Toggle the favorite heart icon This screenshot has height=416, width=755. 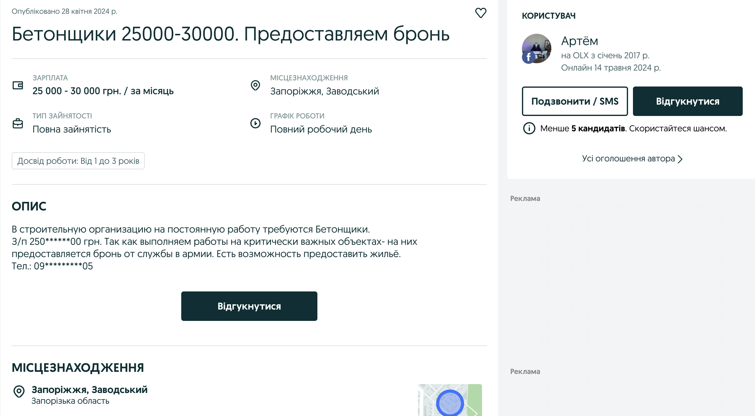tap(481, 13)
